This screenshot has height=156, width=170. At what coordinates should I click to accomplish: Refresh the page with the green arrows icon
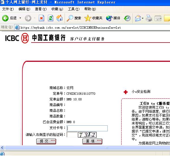click(50, 18)
